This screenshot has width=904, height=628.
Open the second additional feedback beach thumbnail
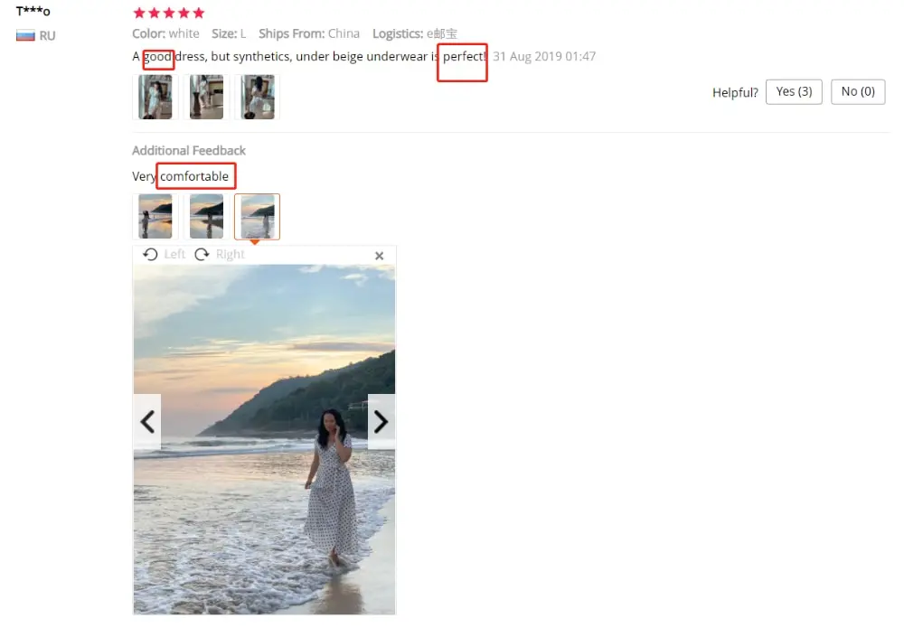(206, 217)
